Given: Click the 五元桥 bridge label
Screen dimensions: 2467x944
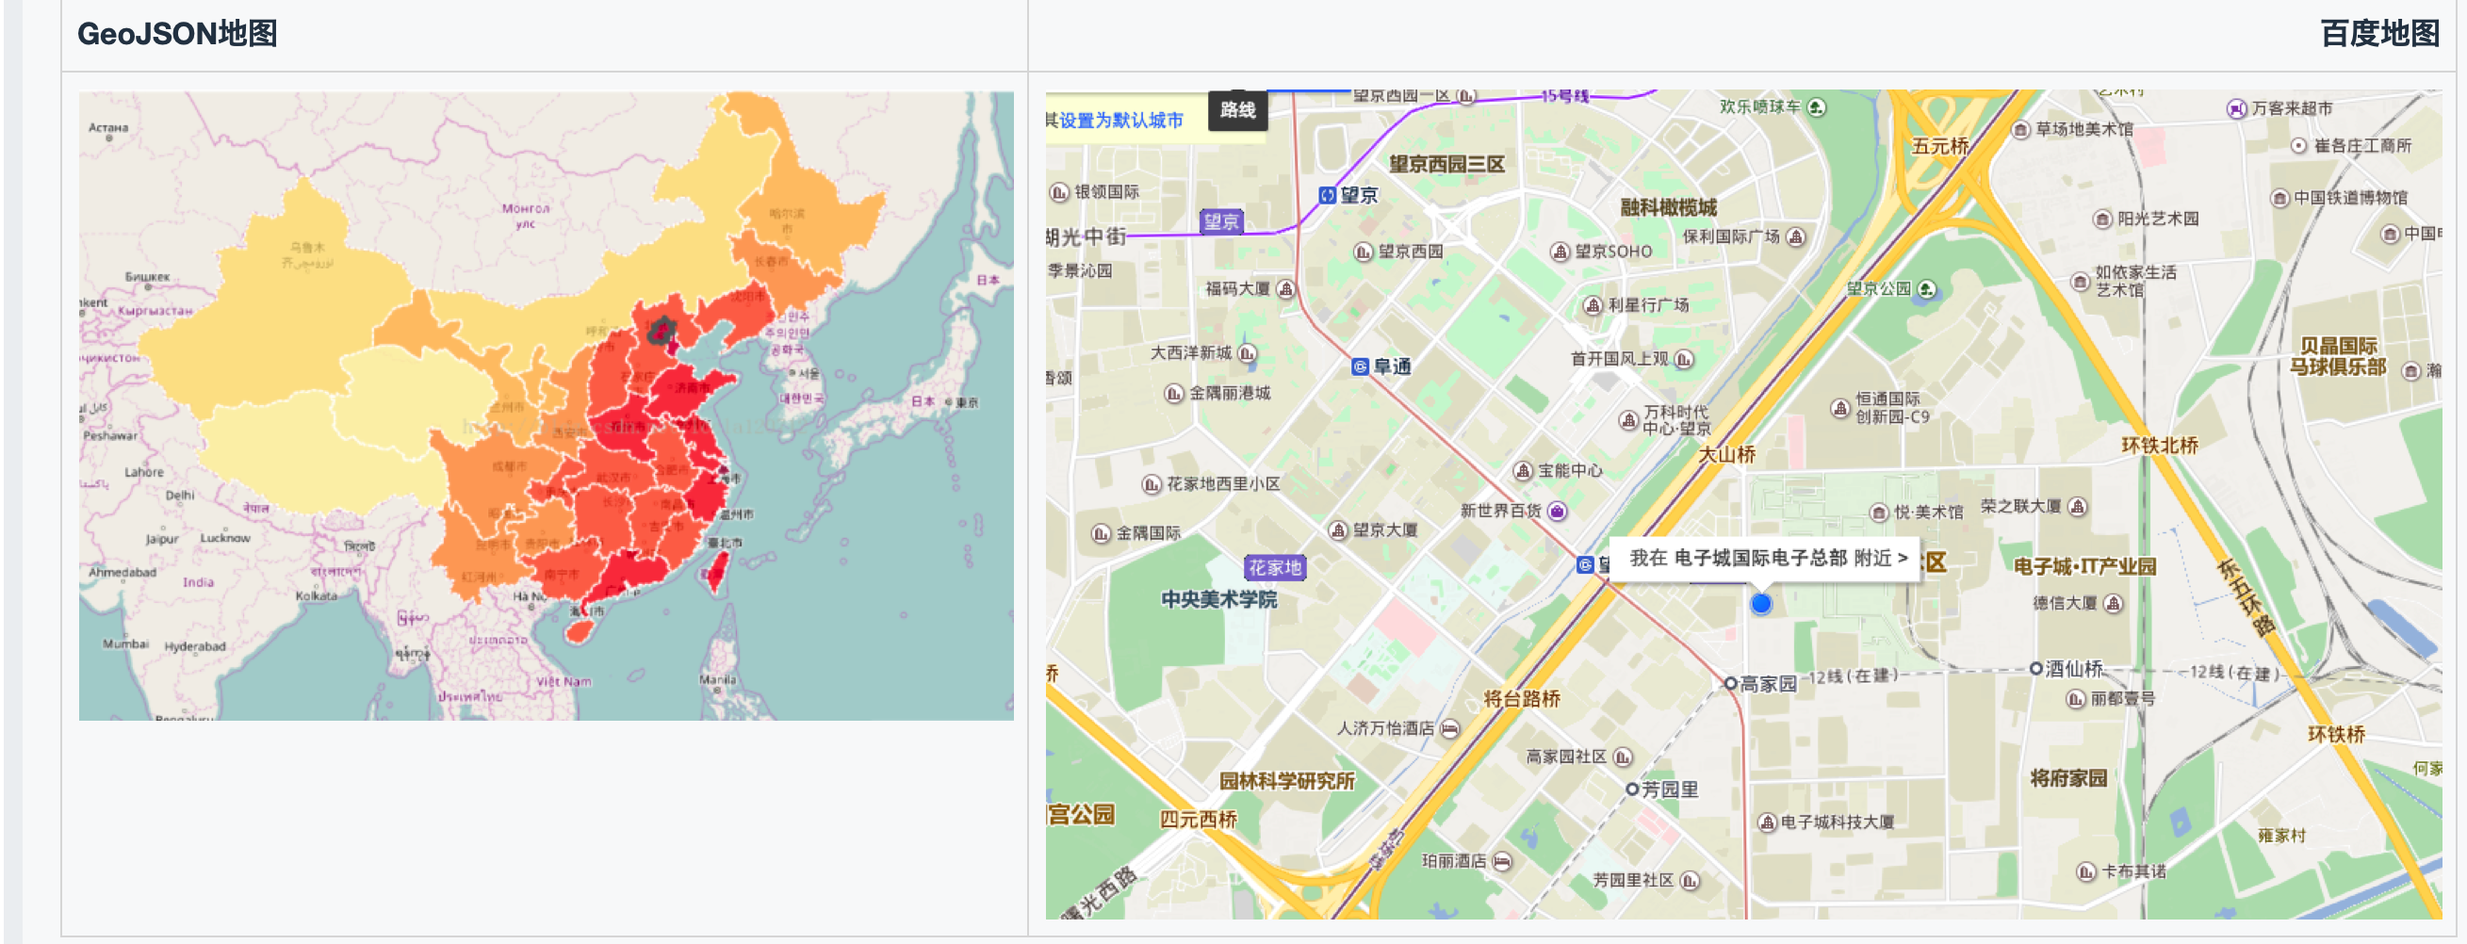Looking at the screenshot, I should tap(1939, 146).
